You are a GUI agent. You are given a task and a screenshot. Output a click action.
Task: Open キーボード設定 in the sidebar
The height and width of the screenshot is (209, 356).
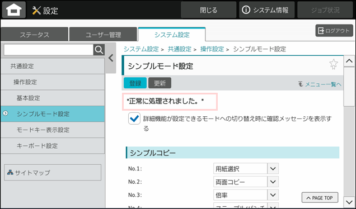click(53, 145)
